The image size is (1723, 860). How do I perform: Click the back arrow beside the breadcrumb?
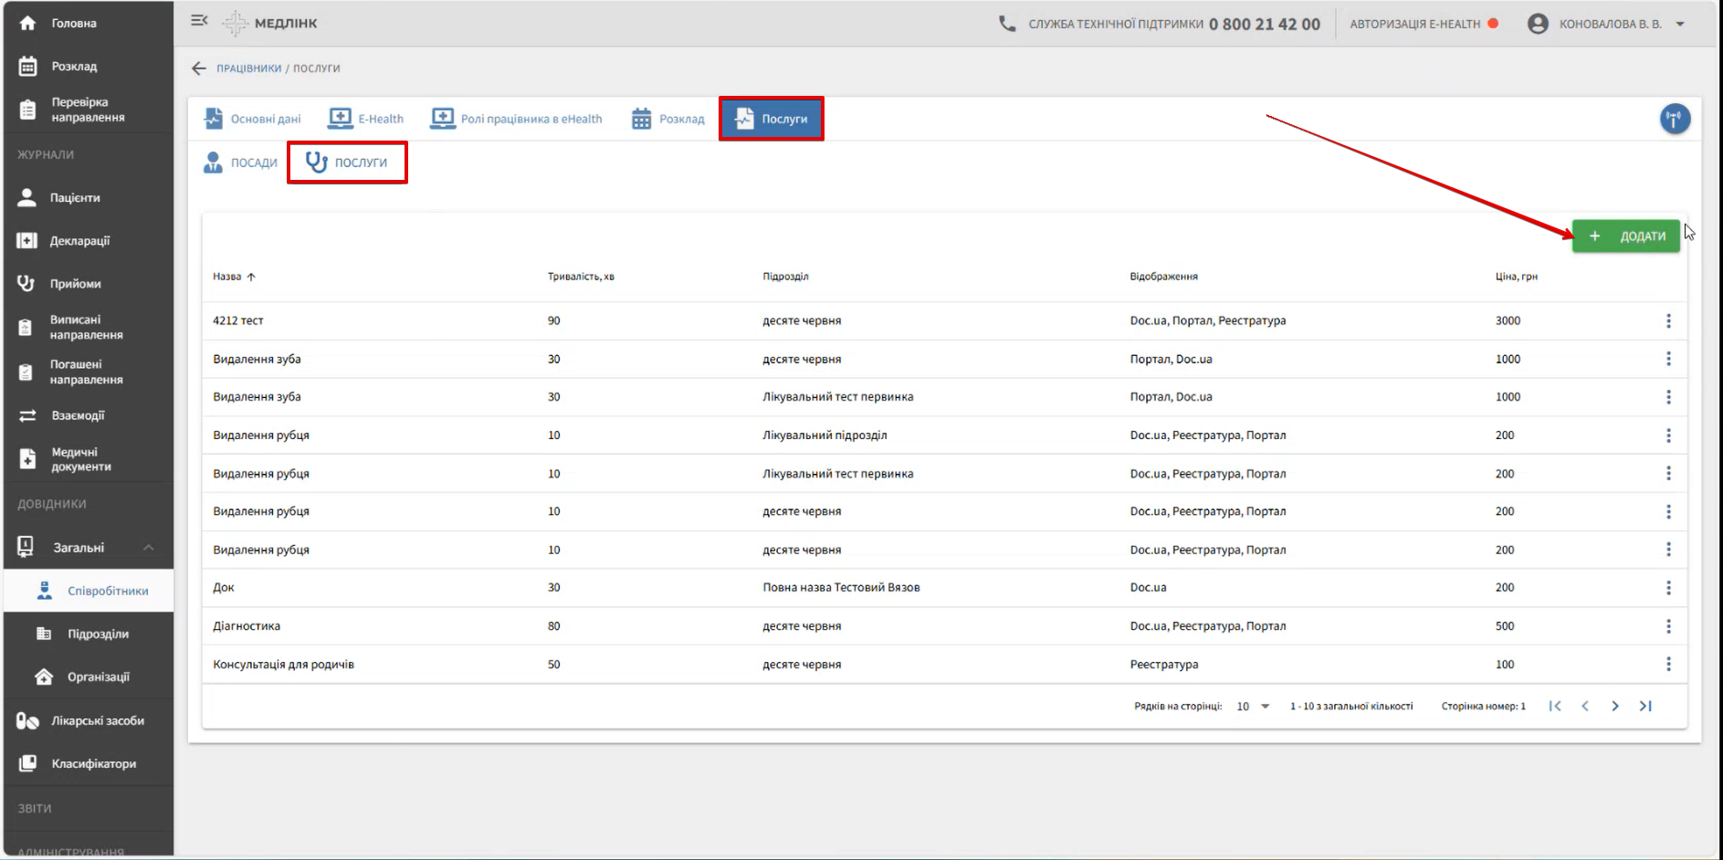tap(198, 68)
